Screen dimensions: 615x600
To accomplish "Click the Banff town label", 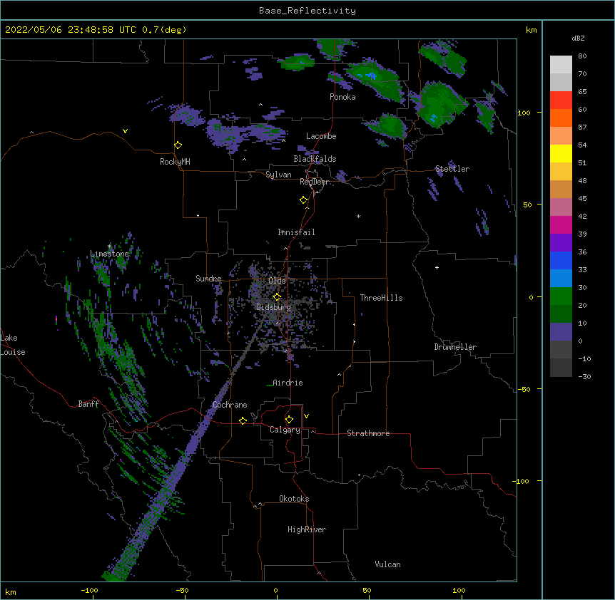I will [x=88, y=404].
